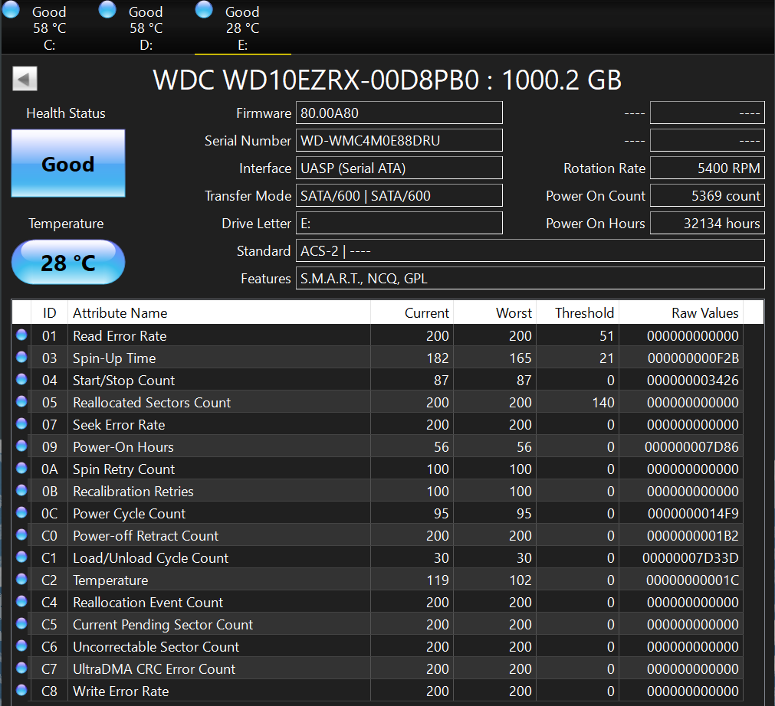Select the Spin-Up Time attribute name
The image size is (775, 706).
(x=114, y=358)
